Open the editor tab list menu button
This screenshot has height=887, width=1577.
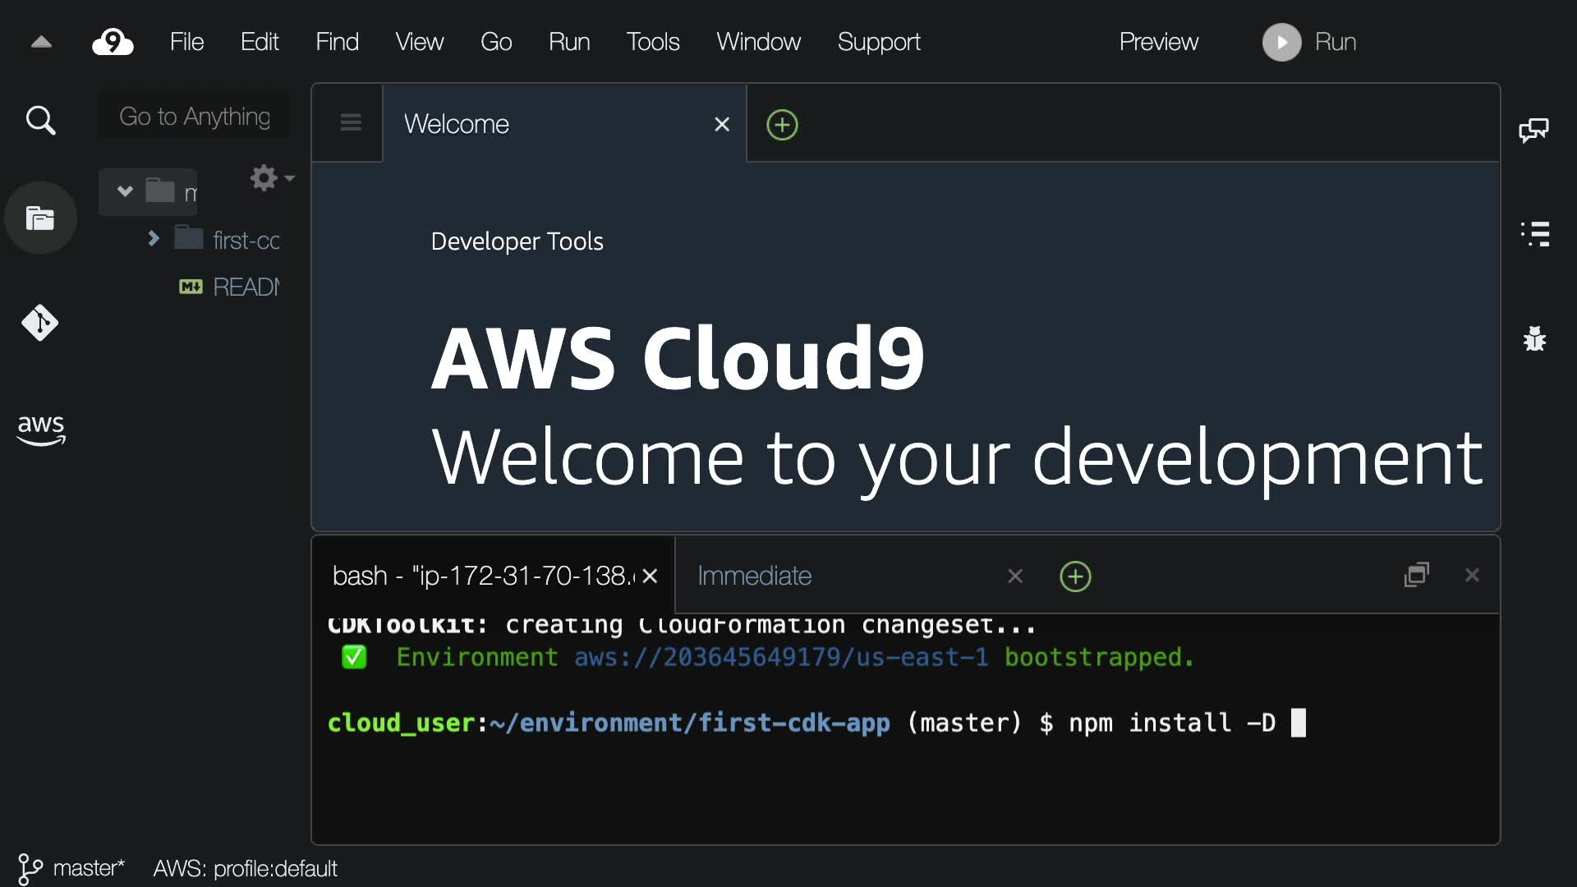351,123
